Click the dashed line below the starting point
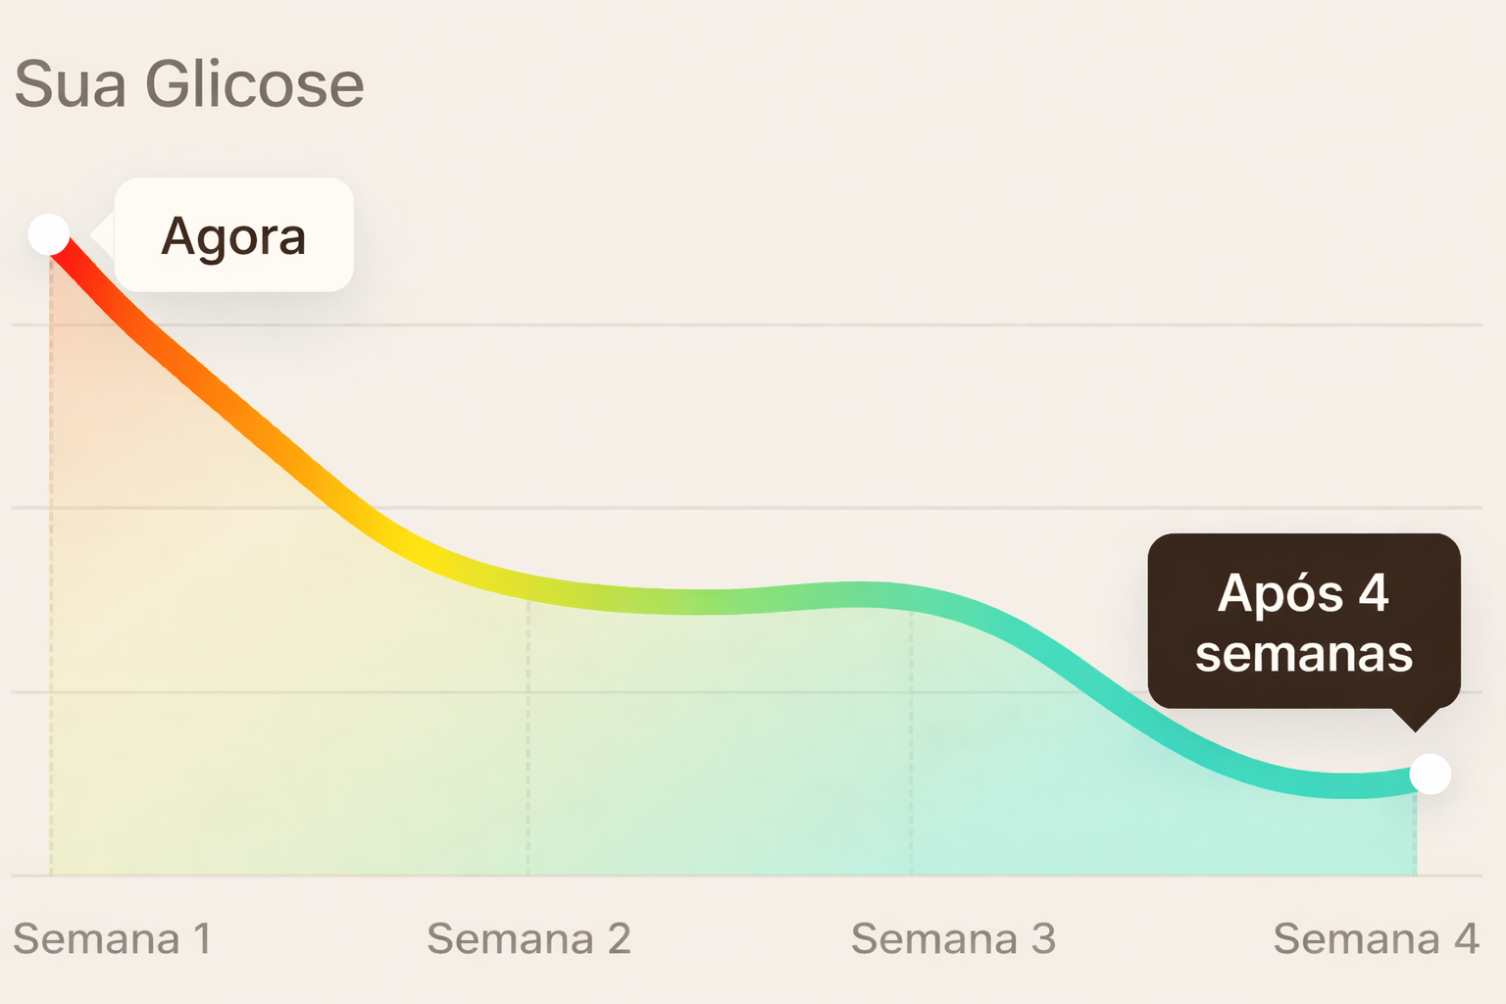This screenshot has width=1506, height=1004. click(x=51, y=588)
